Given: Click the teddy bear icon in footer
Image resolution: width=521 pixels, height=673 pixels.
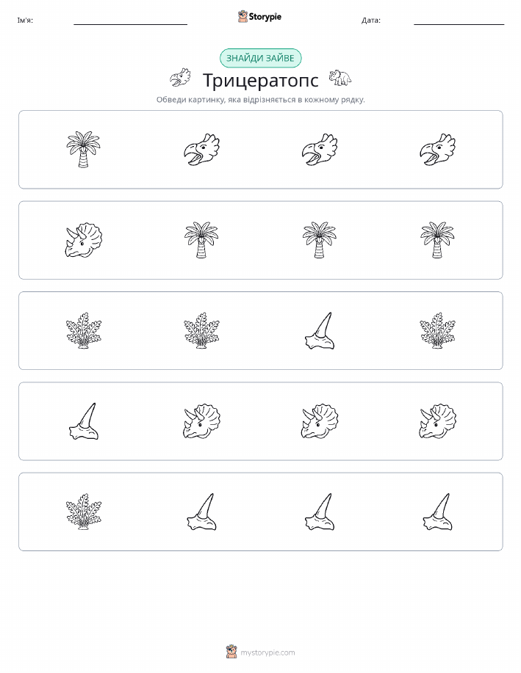Looking at the screenshot, I should pos(231,652).
